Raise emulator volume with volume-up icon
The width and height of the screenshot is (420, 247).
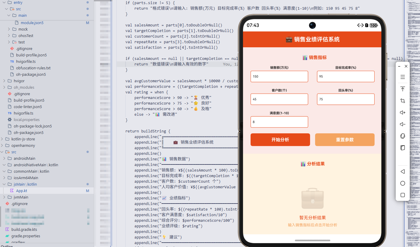[x=402, y=112]
